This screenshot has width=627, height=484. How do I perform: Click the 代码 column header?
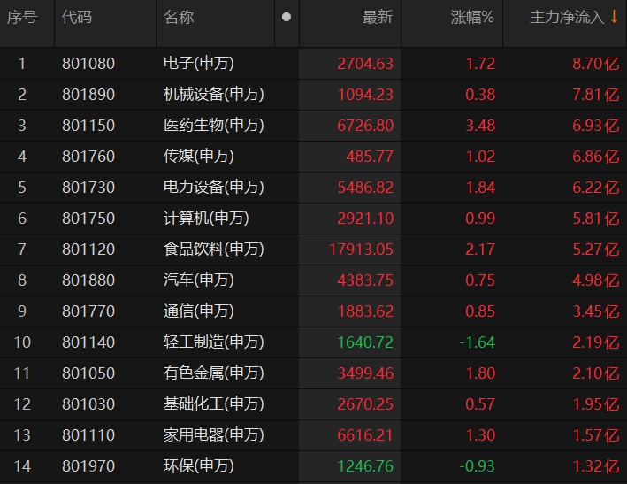(77, 18)
